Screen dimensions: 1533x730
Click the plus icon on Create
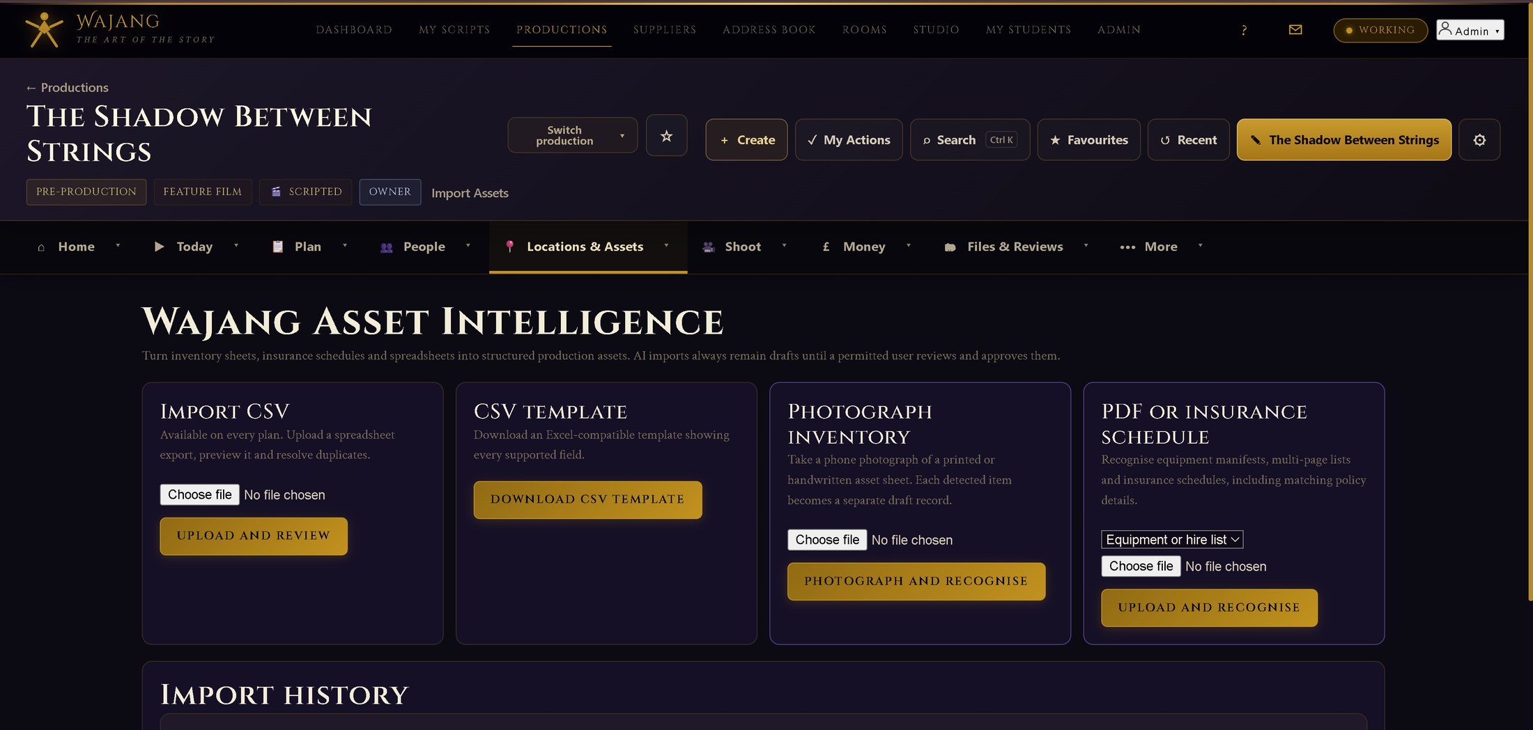click(x=725, y=141)
